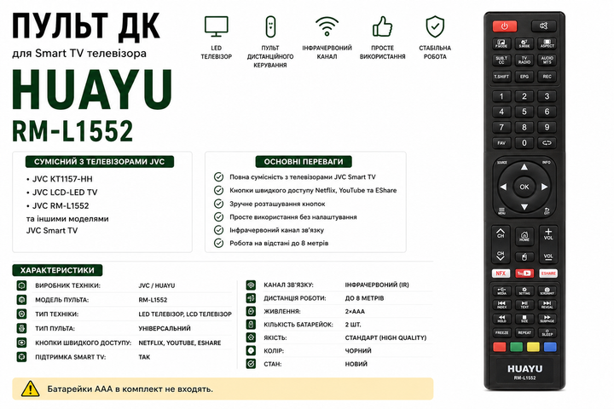Click the AUDIO MTS remote button
Screen dimensions: 614x409
pyautogui.click(x=547, y=60)
